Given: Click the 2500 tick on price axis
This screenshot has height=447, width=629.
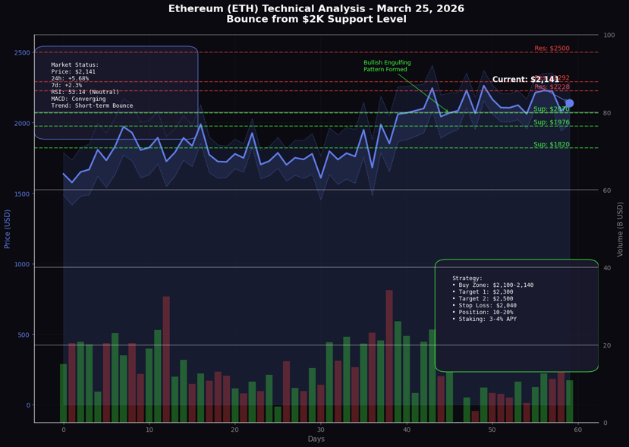Looking at the screenshot, I should coord(22,52).
